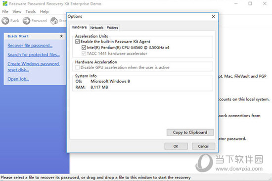
Task: Toggle the TACC 1441 hardware accelerator checkbox
Action: [84, 53]
